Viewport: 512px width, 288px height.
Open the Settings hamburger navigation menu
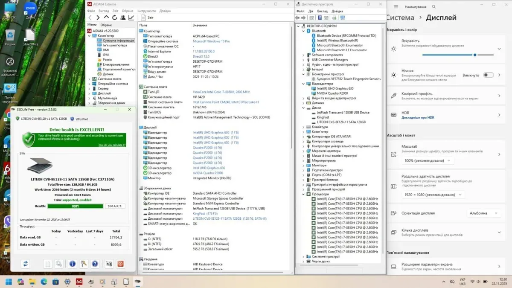[396, 7]
